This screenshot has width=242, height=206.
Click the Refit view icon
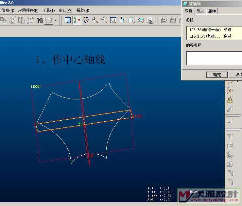pyautogui.click(x=113, y=20)
